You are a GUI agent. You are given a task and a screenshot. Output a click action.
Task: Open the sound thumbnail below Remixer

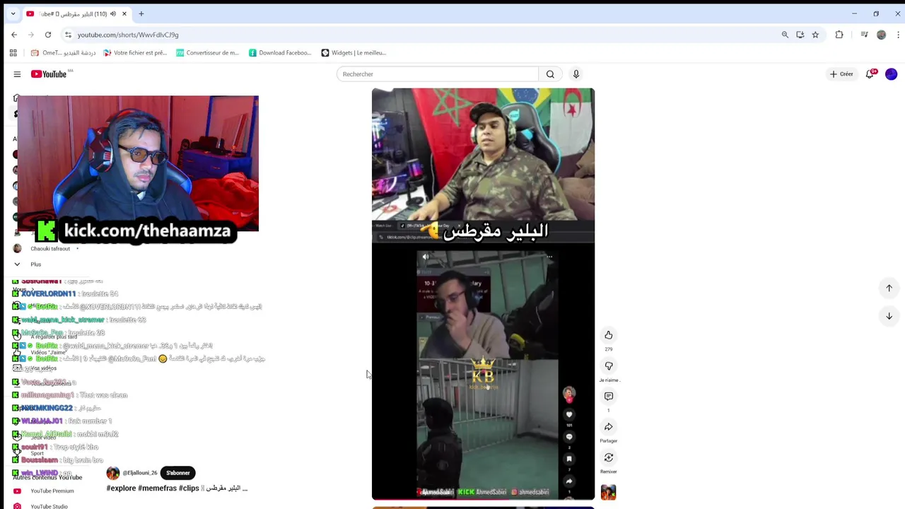(x=609, y=492)
